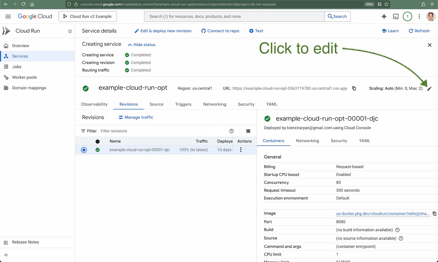Go to Overview in sidebar
Viewport: 438px width, 262px height.
click(38, 46)
